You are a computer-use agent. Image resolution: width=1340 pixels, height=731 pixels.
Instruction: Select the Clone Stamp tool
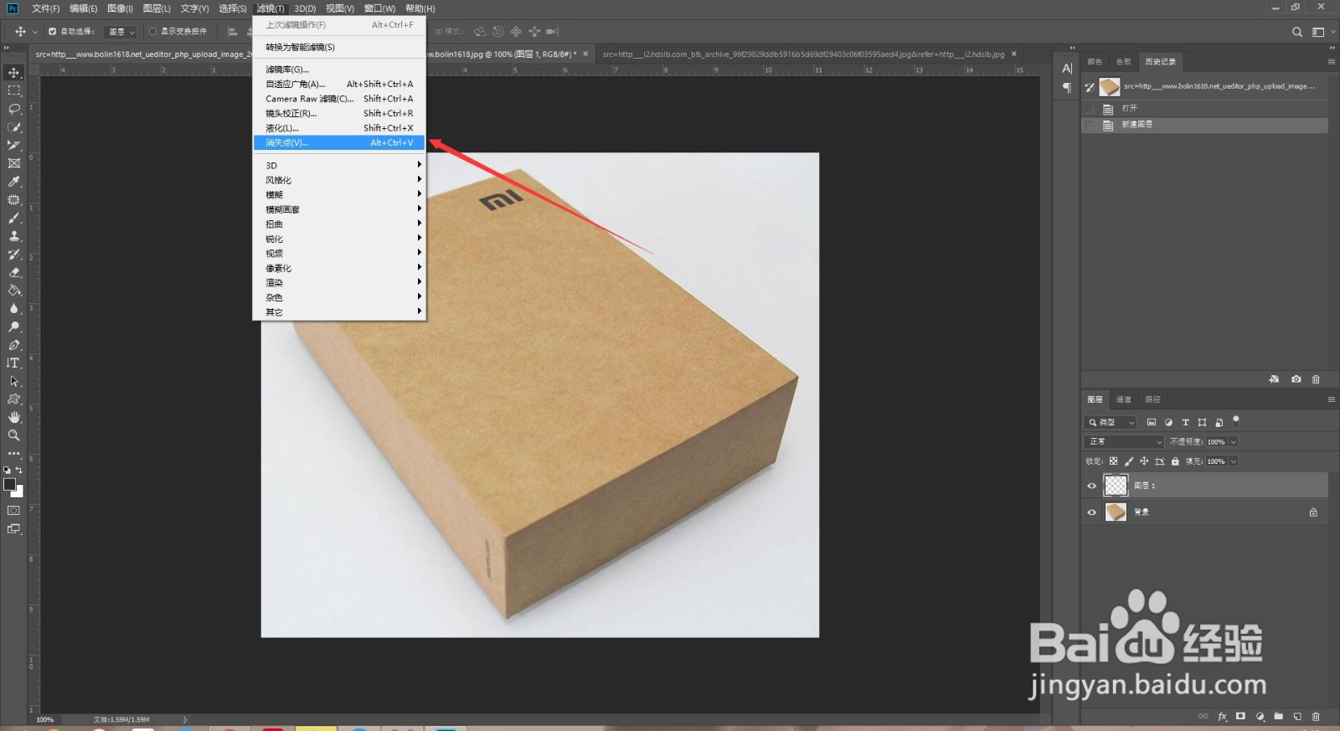tap(13, 236)
